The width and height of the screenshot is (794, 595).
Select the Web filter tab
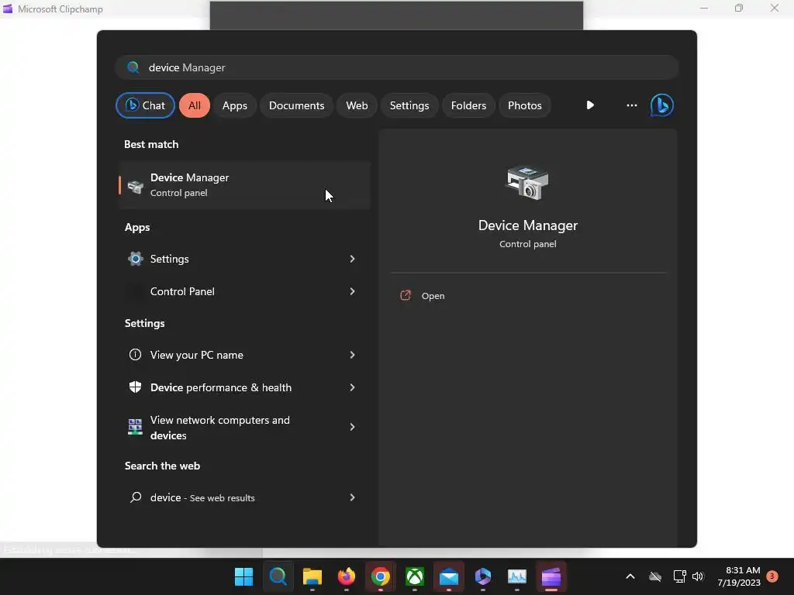coord(357,105)
